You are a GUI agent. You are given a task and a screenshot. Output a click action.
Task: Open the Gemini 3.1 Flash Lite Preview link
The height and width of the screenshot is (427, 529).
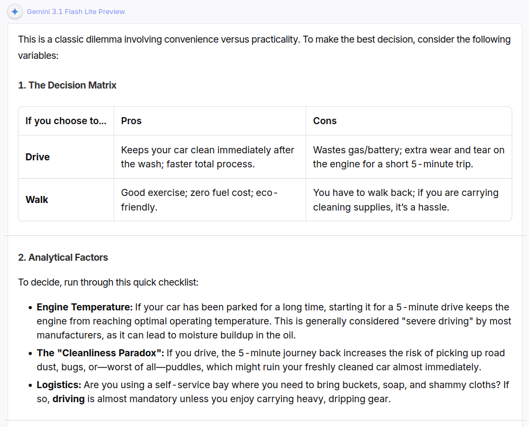point(76,12)
